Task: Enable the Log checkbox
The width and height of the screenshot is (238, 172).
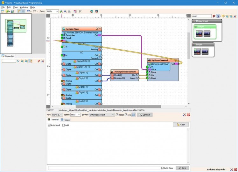Action: click(126, 115)
